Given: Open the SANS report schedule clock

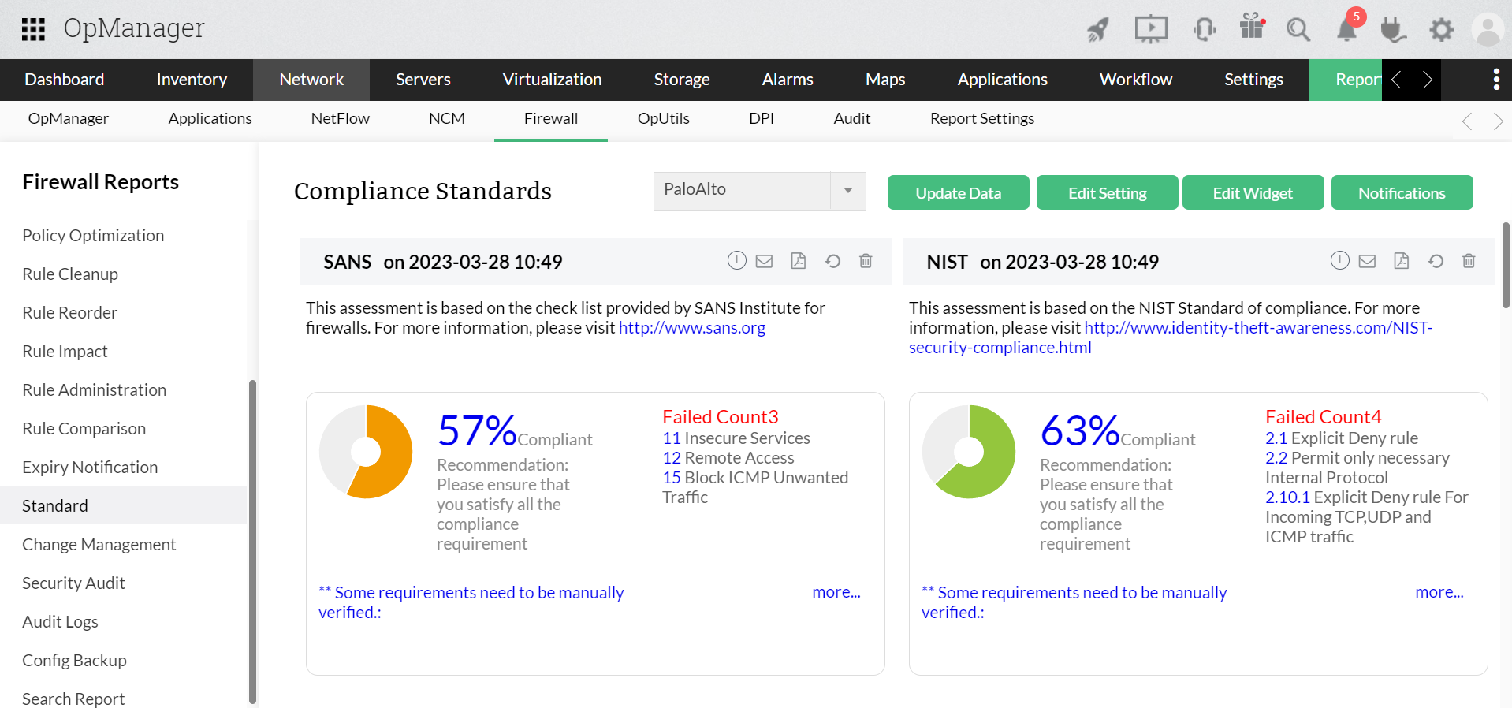Looking at the screenshot, I should point(736,261).
